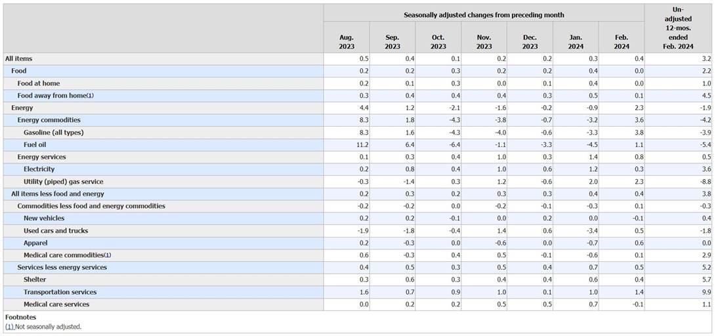This screenshot has width=718, height=336.
Task: Select the All items less food and energy row
Action: coord(358,194)
